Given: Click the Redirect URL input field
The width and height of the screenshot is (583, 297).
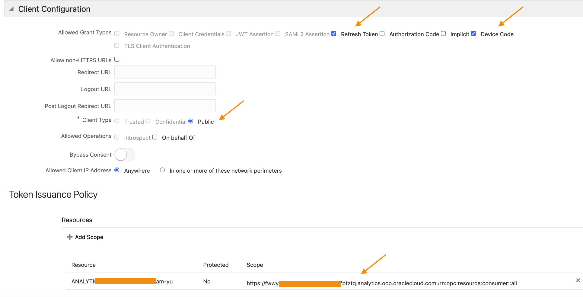Looking at the screenshot, I should coord(165,72).
